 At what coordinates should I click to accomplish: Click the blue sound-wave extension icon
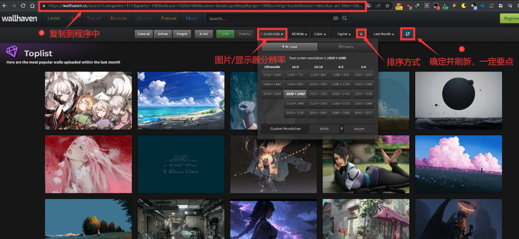[x=482, y=6]
